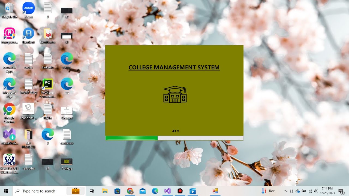Switch to Visual Studio in the taskbar
This screenshot has width=349, height=196.
pos(167,191)
